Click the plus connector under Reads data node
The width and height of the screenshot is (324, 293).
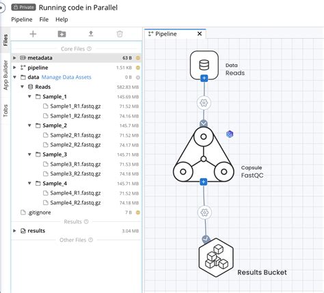[x=204, y=79]
